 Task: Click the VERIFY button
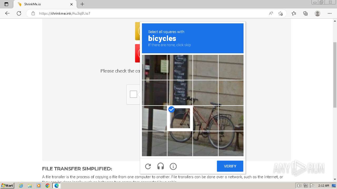coord(230,166)
